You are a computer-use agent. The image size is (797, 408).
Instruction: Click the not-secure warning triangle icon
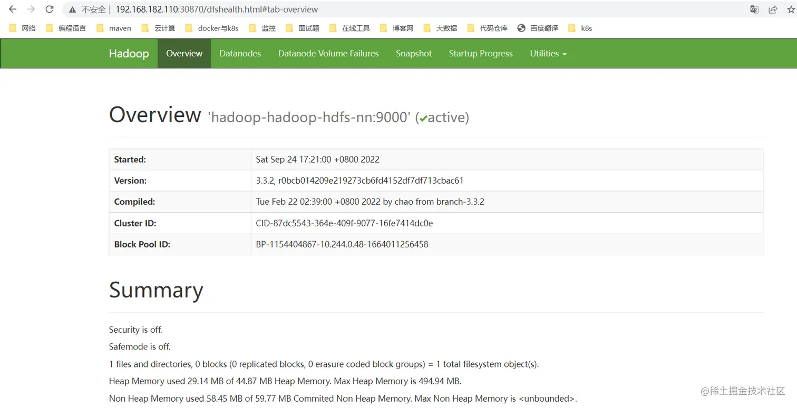[73, 9]
